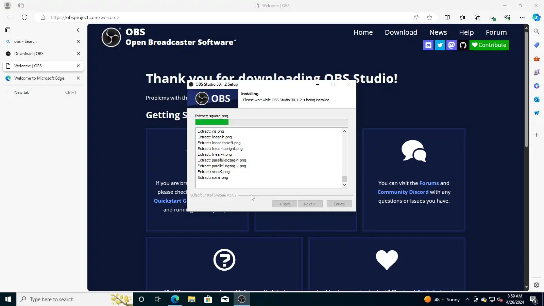Screen dimensions: 544x306
Task: Click the Read aloud icon
Action: 416,17
